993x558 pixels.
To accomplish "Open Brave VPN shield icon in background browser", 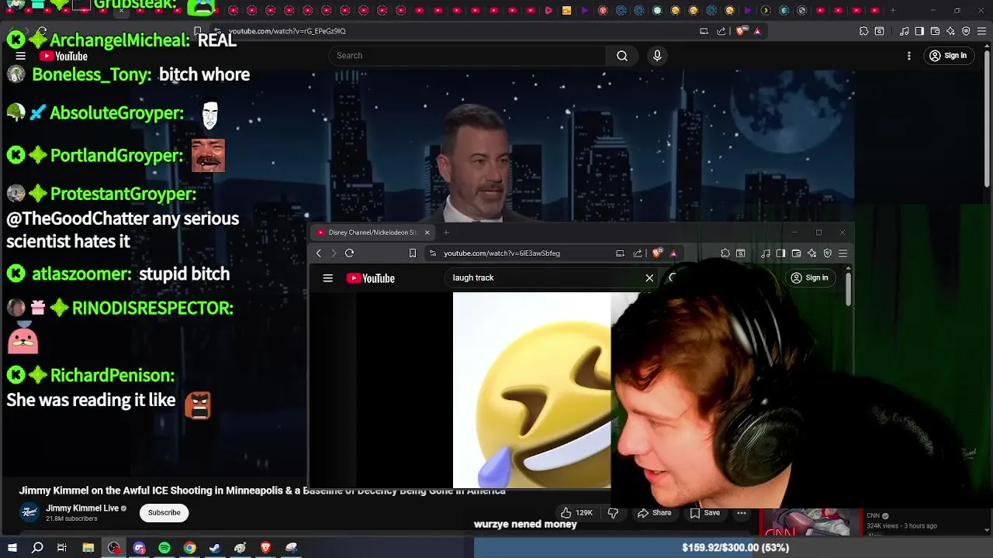I will pos(966,31).
